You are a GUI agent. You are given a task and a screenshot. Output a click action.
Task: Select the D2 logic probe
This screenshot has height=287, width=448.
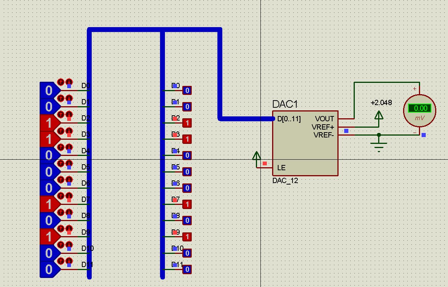pyautogui.click(x=187, y=123)
